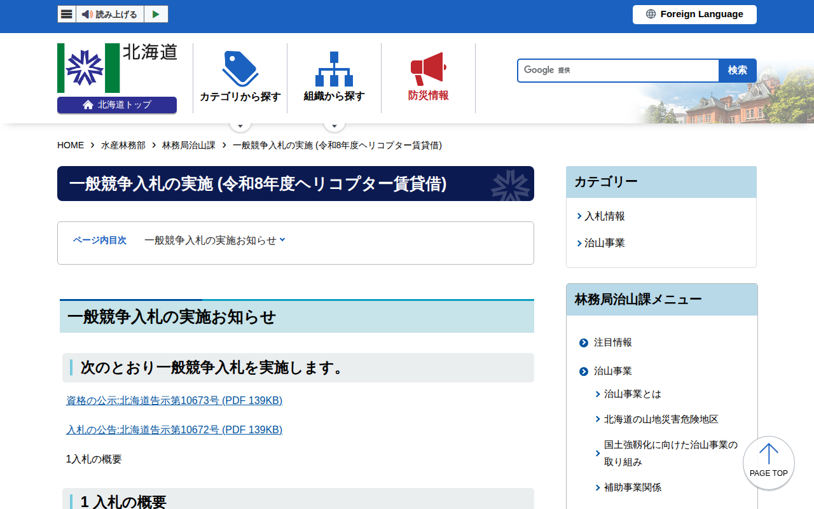Image resolution: width=814 pixels, height=509 pixels.
Task: Click the 読み上げる speaker button
Action: point(110,14)
